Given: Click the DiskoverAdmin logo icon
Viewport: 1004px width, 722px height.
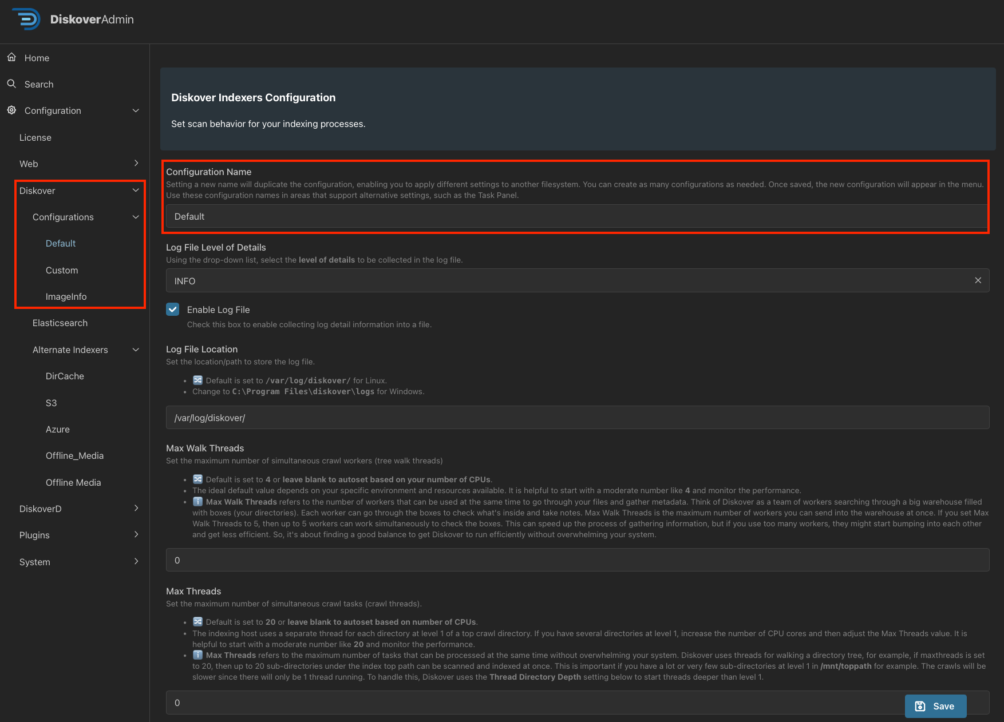Looking at the screenshot, I should pyautogui.click(x=26, y=19).
